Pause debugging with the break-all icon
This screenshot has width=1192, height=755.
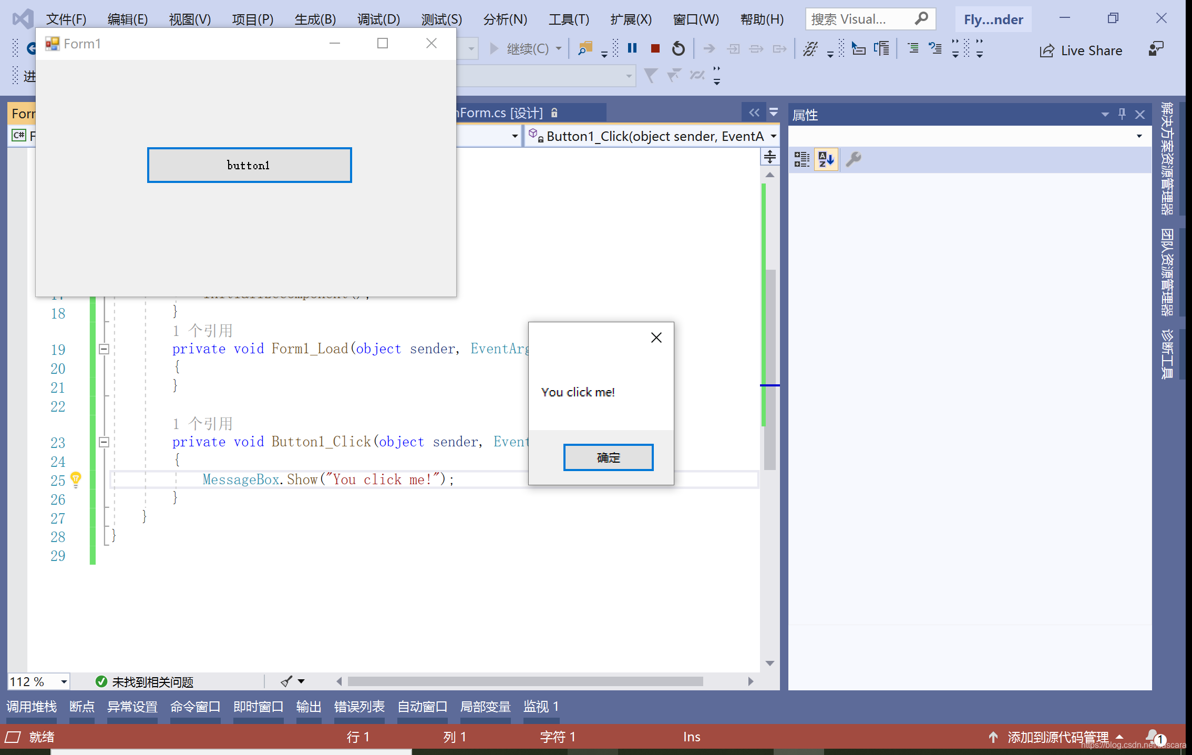[x=632, y=48]
